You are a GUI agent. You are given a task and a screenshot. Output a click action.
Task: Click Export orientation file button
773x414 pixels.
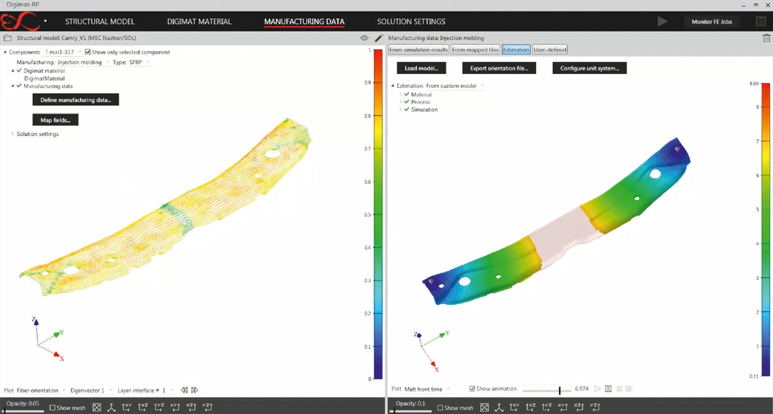click(x=499, y=68)
